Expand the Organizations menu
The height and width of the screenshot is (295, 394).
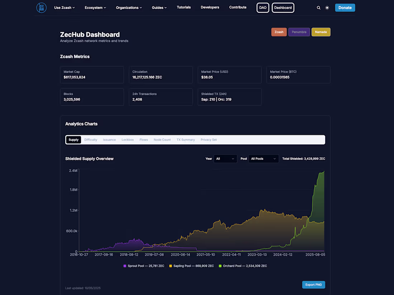pyautogui.click(x=129, y=7)
